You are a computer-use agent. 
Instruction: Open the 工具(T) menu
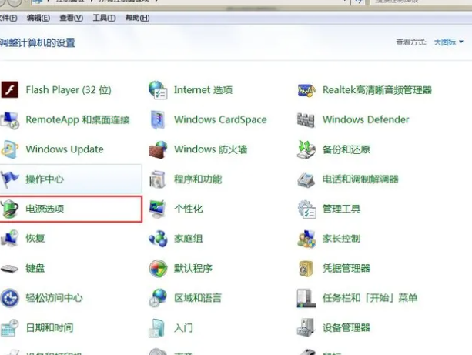[x=104, y=18]
